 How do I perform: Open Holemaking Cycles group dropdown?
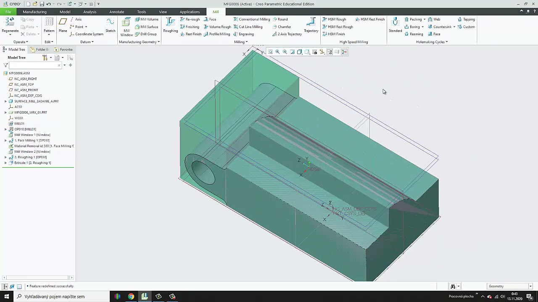point(432,42)
